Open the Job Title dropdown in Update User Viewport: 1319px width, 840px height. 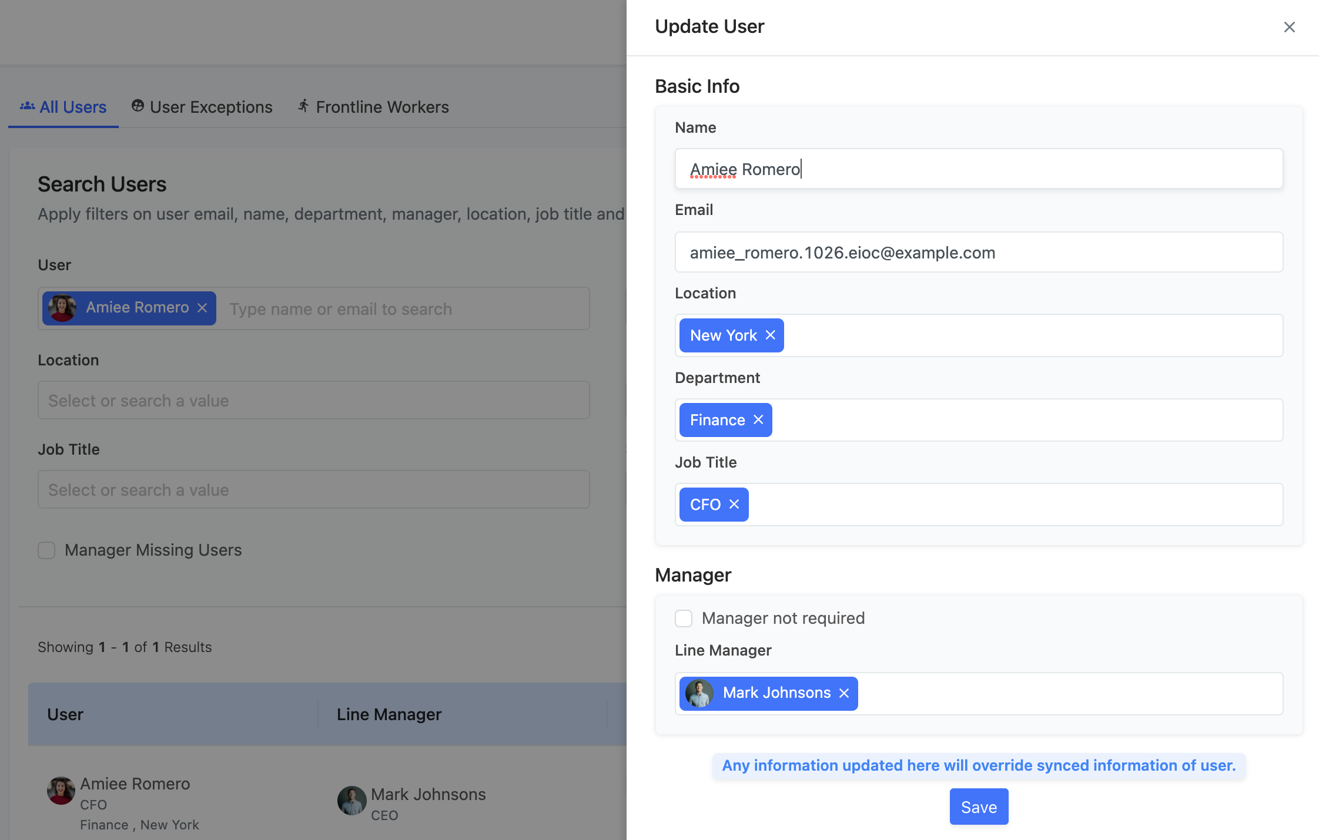[x=979, y=505]
